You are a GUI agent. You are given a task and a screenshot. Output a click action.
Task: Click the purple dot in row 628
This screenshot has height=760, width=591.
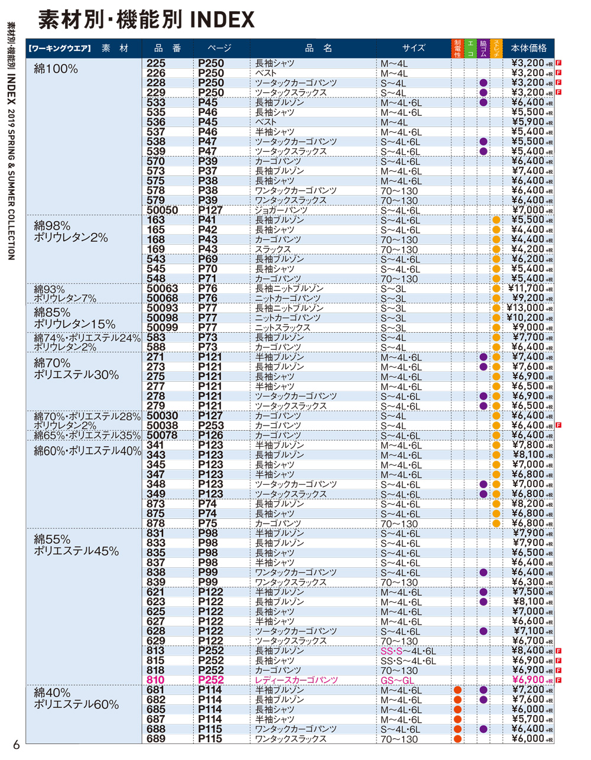click(x=483, y=631)
